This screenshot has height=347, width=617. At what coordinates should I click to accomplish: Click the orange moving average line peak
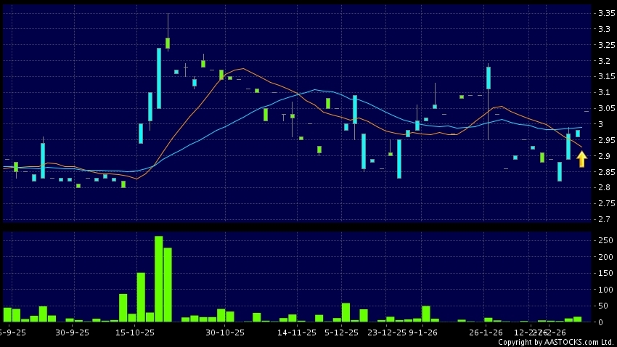[x=243, y=69]
